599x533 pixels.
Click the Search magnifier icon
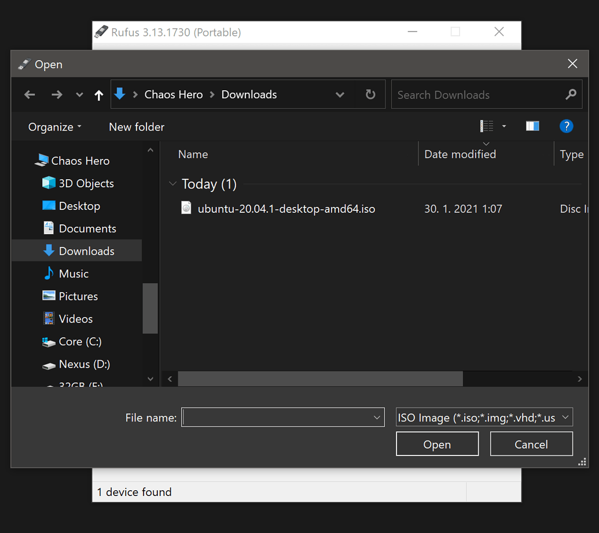pyautogui.click(x=571, y=94)
